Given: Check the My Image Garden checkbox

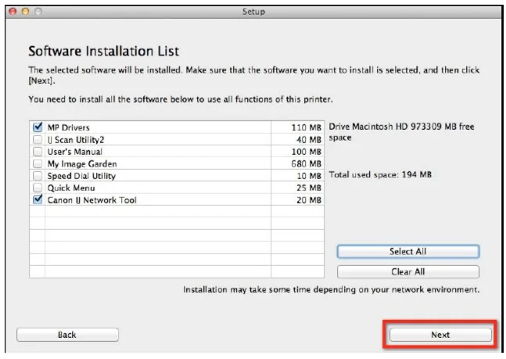Looking at the screenshot, I should coord(38,163).
